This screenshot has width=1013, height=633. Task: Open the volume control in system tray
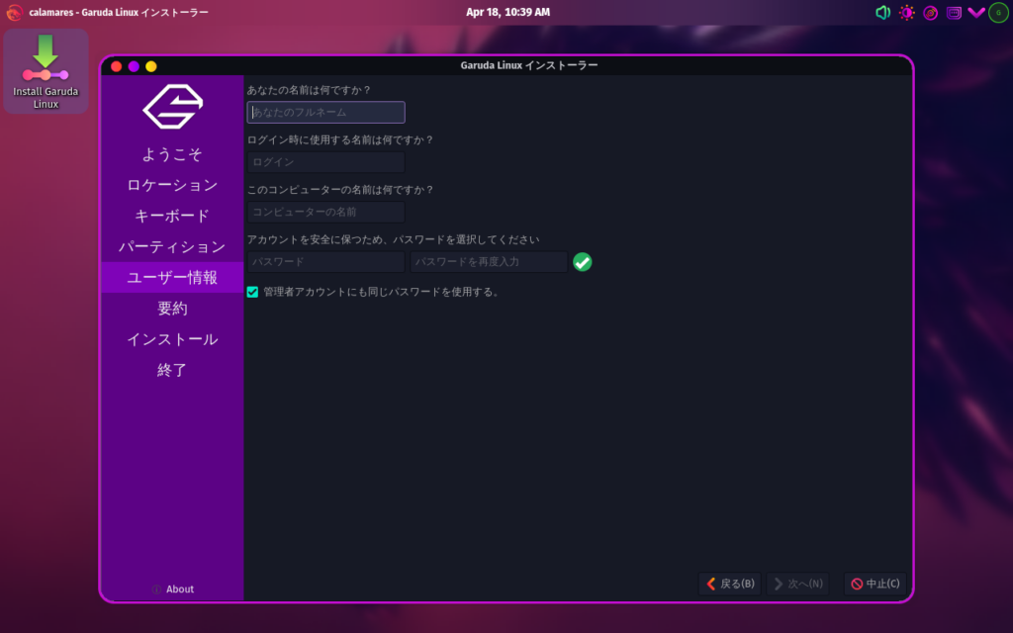(x=882, y=13)
